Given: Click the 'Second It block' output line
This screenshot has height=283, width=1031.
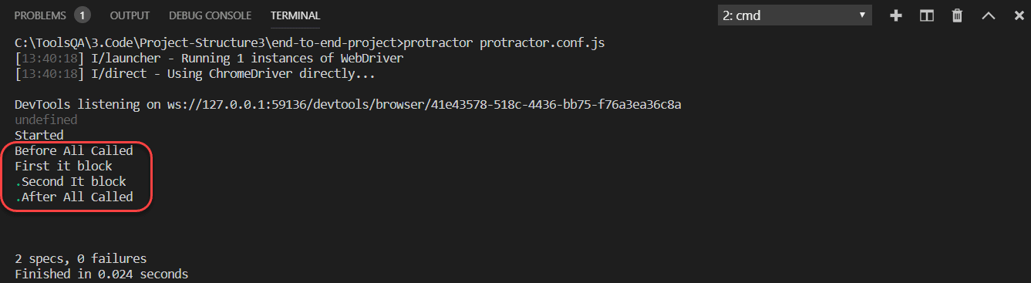Looking at the screenshot, I should tap(73, 181).
